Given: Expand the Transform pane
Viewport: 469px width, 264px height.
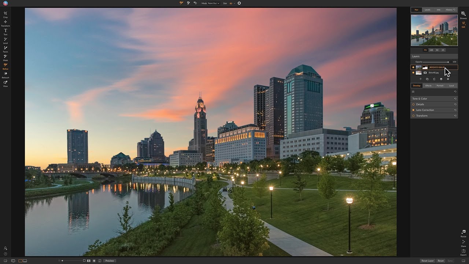Looking at the screenshot, I should [434, 115].
